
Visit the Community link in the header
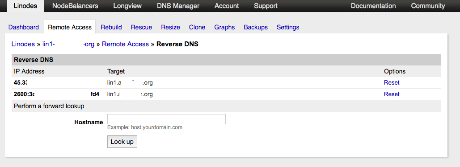[x=428, y=6]
